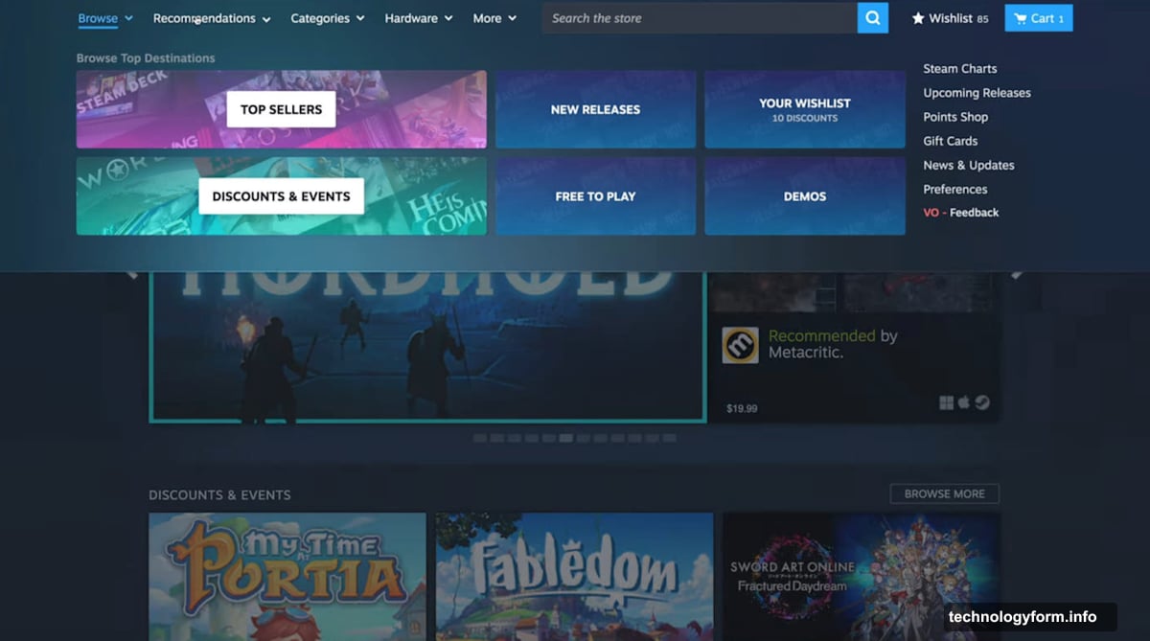Screen dimensions: 1150x641
Task: Open Gift Cards link
Action: pyautogui.click(x=951, y=141)
